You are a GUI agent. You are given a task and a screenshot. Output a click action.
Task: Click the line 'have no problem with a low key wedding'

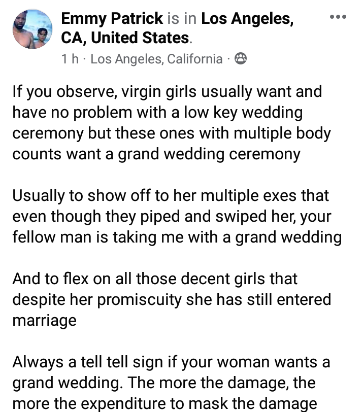[x=157, y=112]
